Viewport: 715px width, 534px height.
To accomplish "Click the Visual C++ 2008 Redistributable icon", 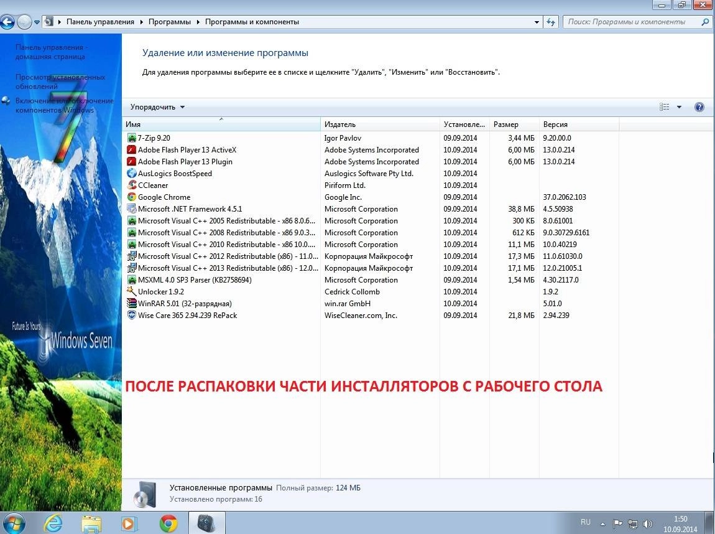I will pos(131,233).
